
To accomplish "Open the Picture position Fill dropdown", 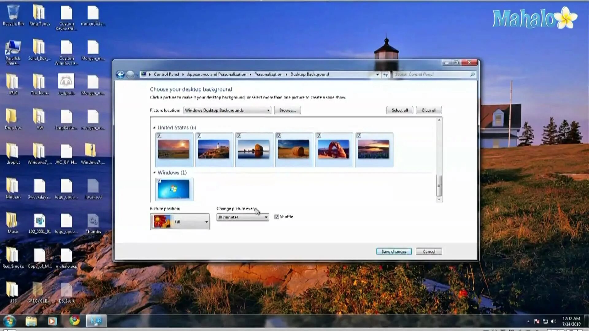I will tap(180, 222).
